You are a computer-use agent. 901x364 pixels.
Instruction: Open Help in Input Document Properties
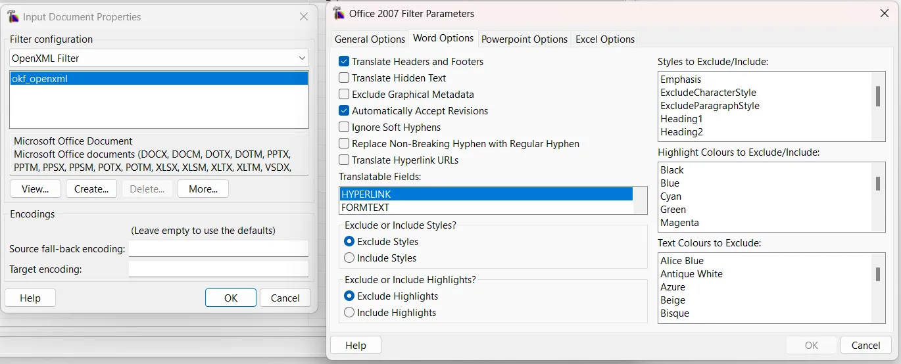point(30,298)
